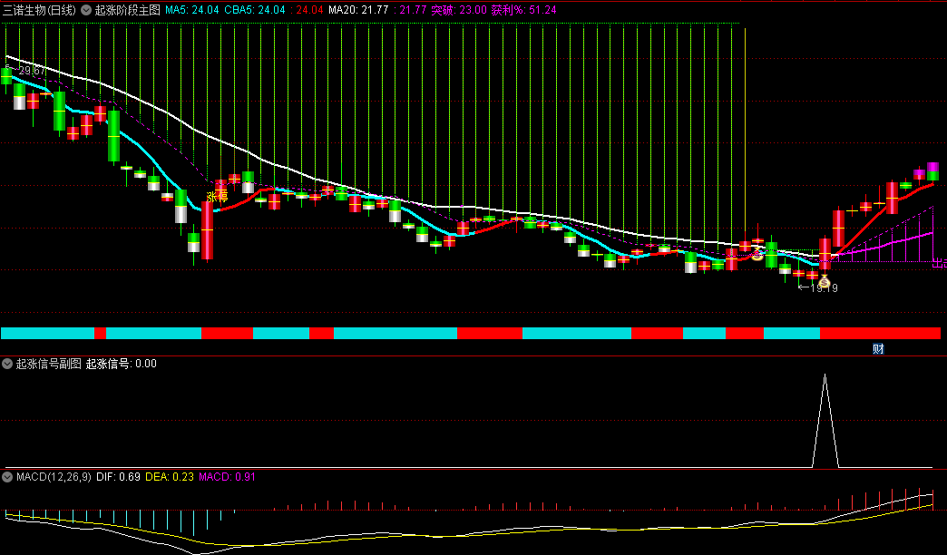Open the 起涨信号副图 panel dropdown arrow
The image size is (947, 555).
[7, 364]
